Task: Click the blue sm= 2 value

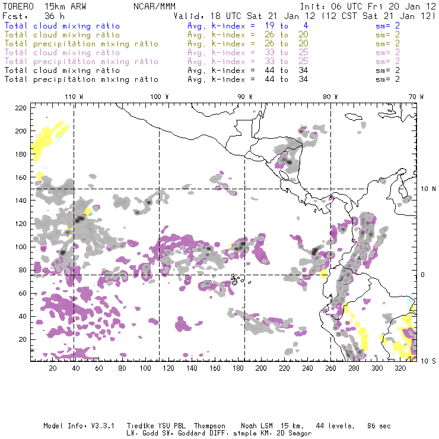Action: pyautogui.click(x=387, y=26)
